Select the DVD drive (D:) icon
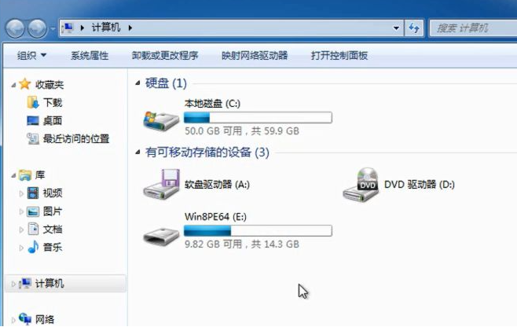Image resolution: width=517 pixels, height=327 pixels. (361, 185)
